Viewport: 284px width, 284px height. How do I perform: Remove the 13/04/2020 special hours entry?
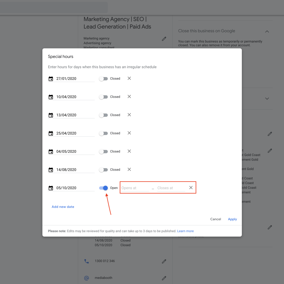[129, 115]
